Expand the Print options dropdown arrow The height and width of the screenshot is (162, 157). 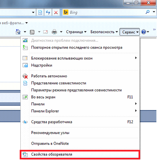click(x=61, y=32)
